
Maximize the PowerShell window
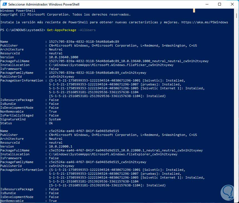pos(220,4)
